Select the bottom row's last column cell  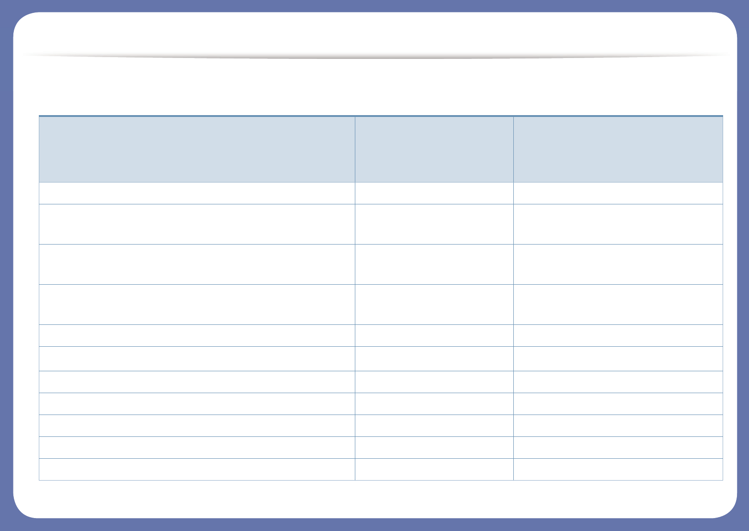618,469
